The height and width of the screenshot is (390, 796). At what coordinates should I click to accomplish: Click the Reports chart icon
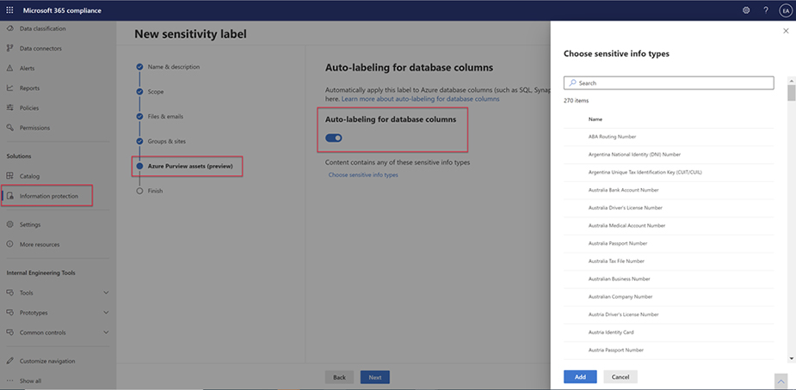(x=9, y=88)
